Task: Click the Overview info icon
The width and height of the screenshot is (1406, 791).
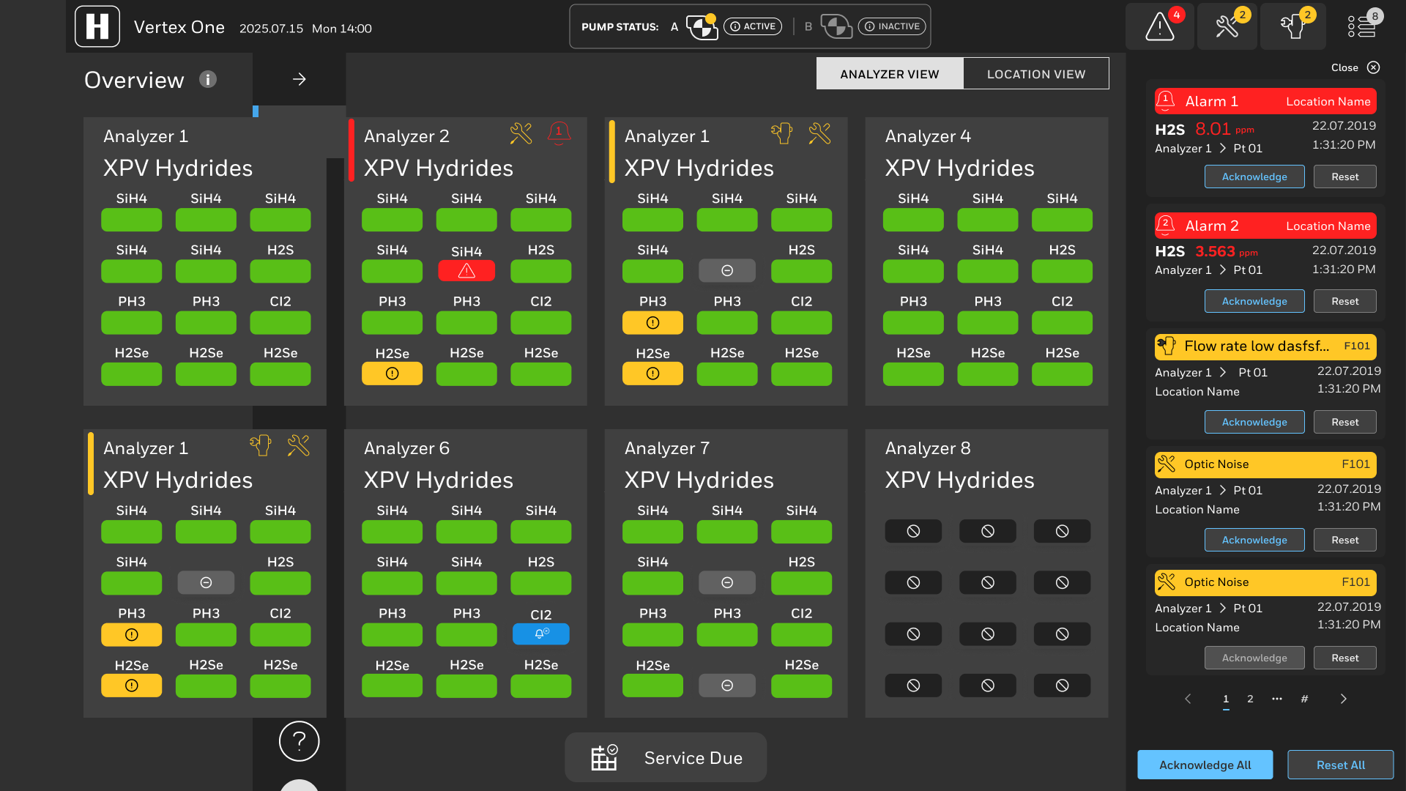Action: pyautogui.click(x=208, y=79)
